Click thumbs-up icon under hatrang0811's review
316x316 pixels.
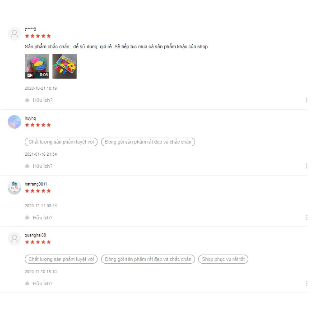(27, 218)
